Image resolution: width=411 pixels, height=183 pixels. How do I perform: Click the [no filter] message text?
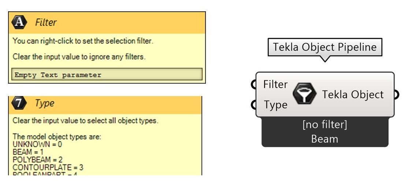coord(325,125)
